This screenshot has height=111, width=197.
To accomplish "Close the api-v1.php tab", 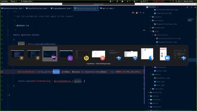I will pos(114,8).
